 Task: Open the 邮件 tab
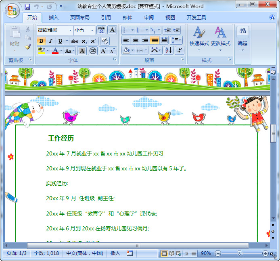pyautogui.click(x=127, y=17)
